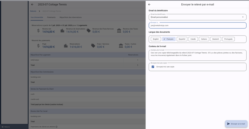Click the Envoyer à email input field
The width and height of the screenshot is (249, 129).
[197, 25]
